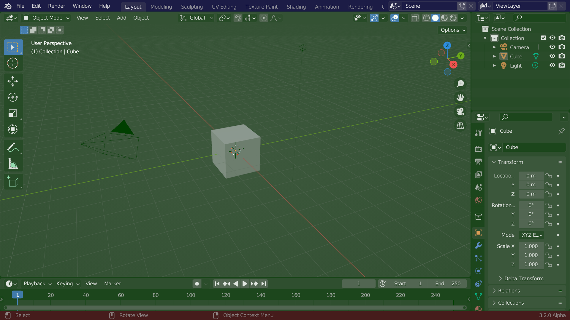
Task: Click the Animation playback button
Action: click(244, 283)
